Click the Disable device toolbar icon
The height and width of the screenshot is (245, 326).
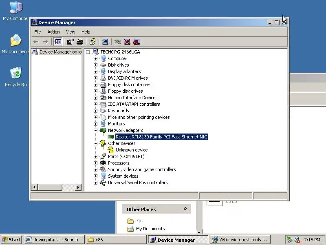137,42
